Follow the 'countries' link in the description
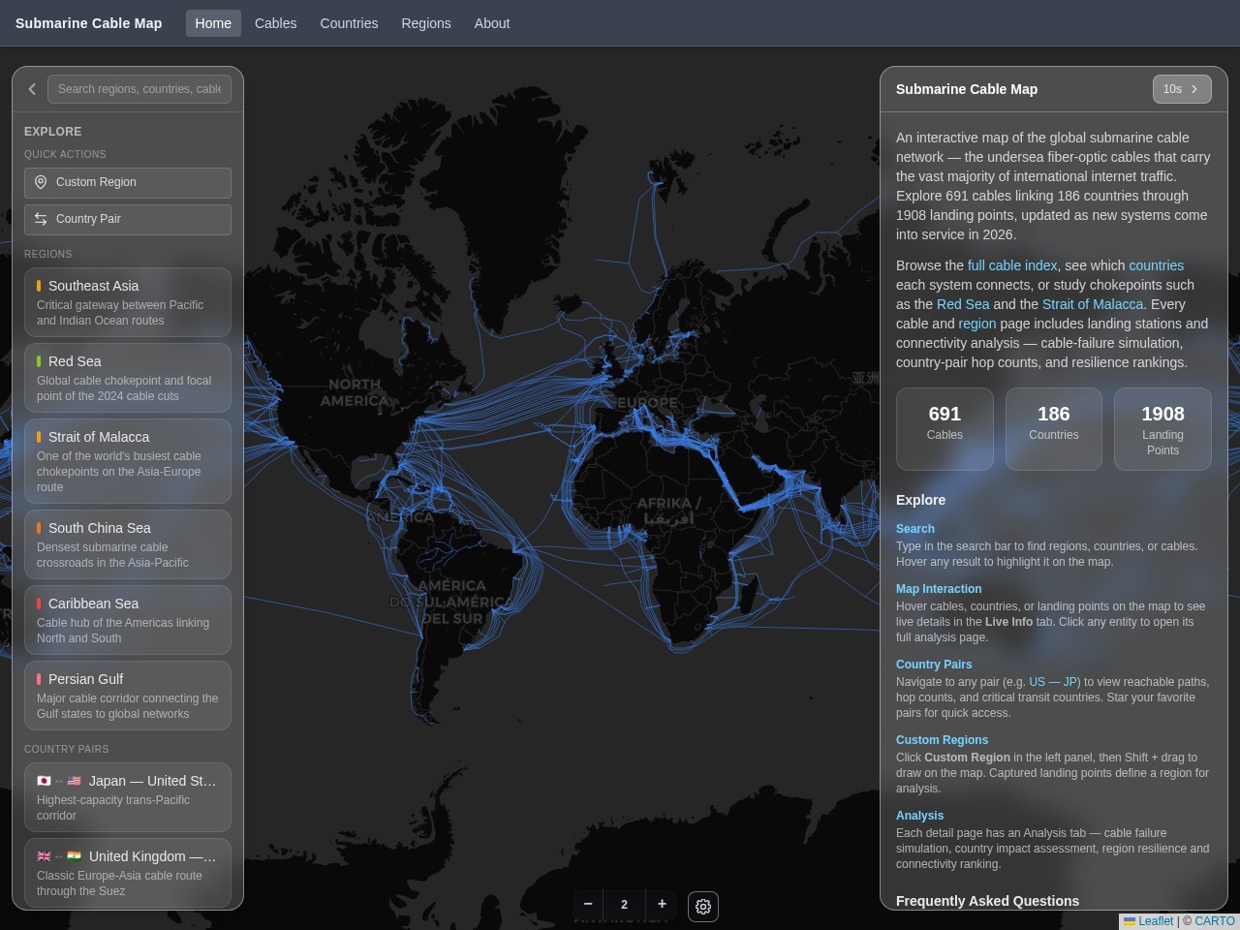1240x930 pixels. pyautogui.click(x=1157, y=265)
